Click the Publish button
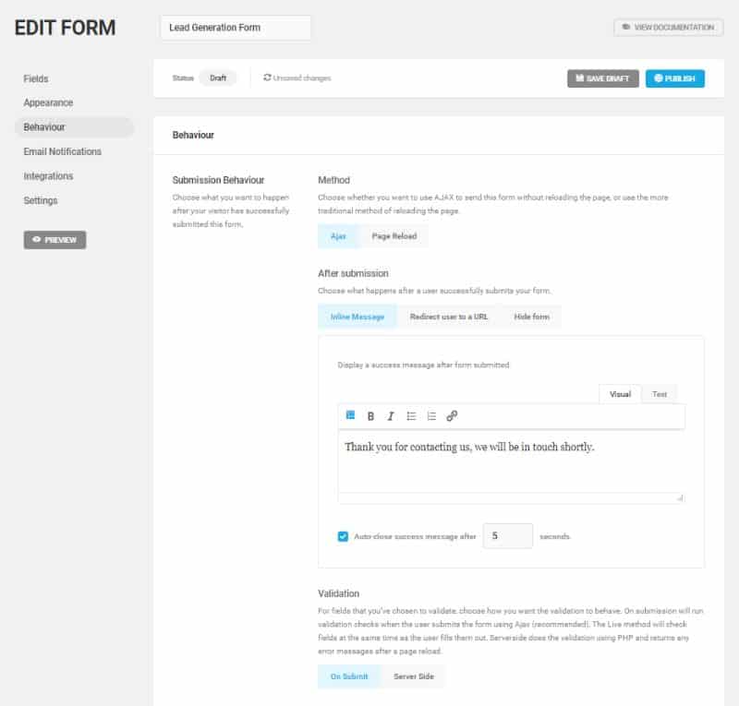The height and width of the screenshot is (706, 739). tap(675, 78)
